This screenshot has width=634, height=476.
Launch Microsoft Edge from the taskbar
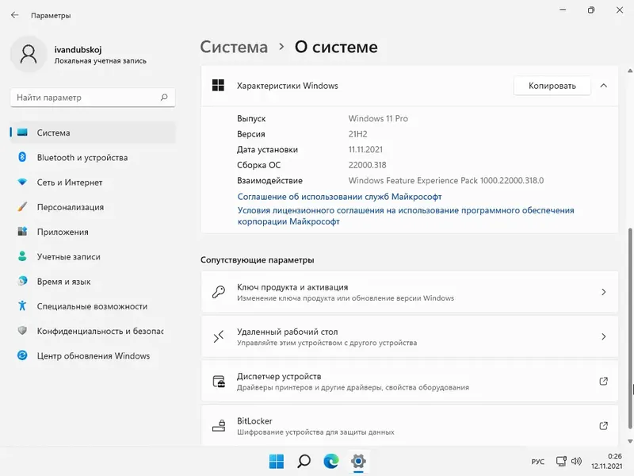point(330,460)
